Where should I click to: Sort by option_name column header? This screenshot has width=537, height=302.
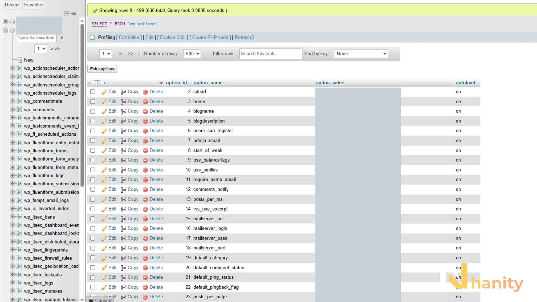point(208,83)
